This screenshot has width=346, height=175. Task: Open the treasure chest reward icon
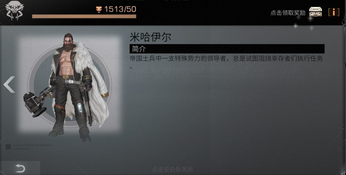coord(315,12)
